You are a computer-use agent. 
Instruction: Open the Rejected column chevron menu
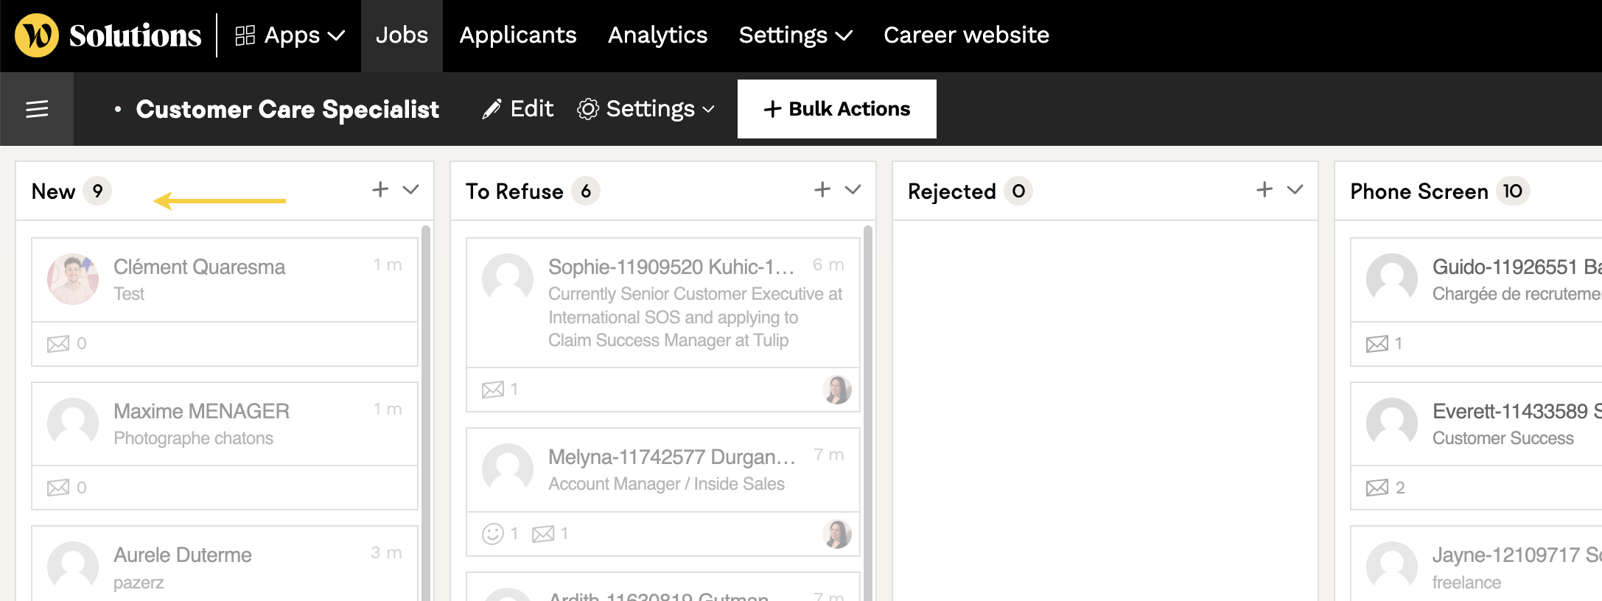[x=1295, y=189]
